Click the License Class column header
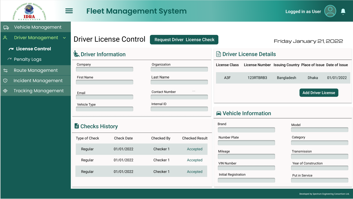Image resolution: width=353 pixels, height=199 pixels. (227, 65)
